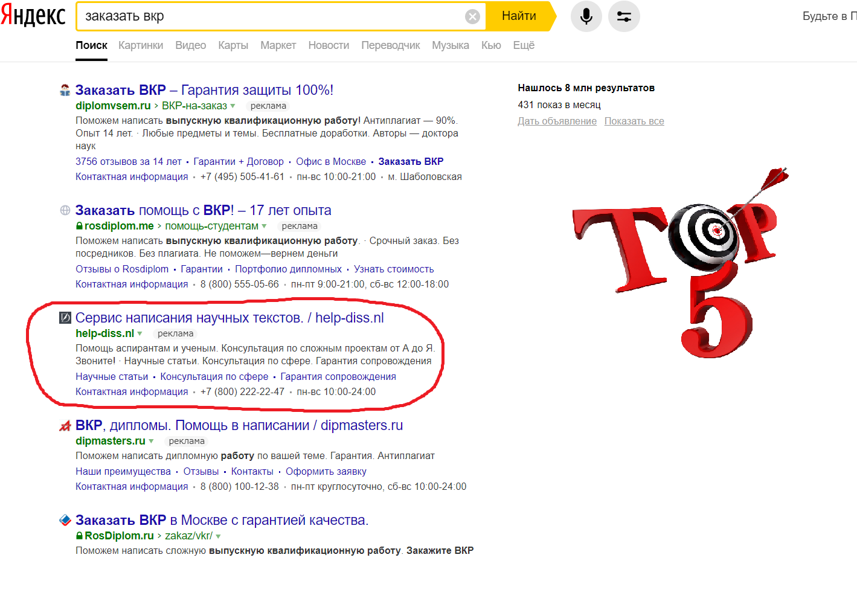
Task: Open the Карты tab
Action: [x=233, y=45]
